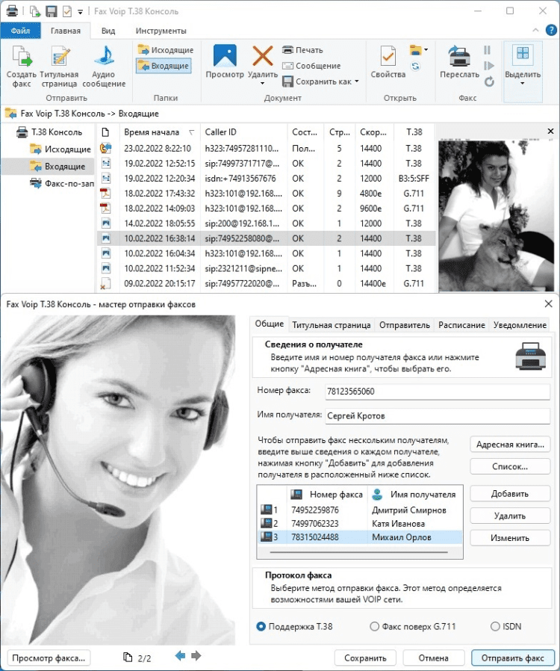Open the Расписание tab in wizard
Image resolution: width=560 pixels, height=671 pixels.
coord(461,325)
